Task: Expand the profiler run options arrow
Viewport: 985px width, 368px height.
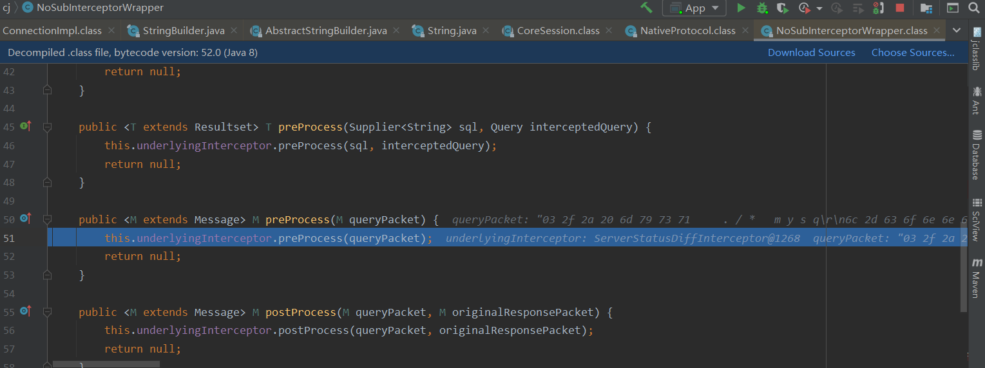Action: pyautogui.click(x=819, y=8)
